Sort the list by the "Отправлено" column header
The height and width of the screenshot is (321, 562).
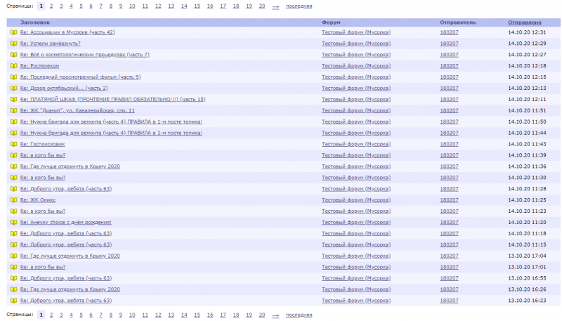[524, 22]
